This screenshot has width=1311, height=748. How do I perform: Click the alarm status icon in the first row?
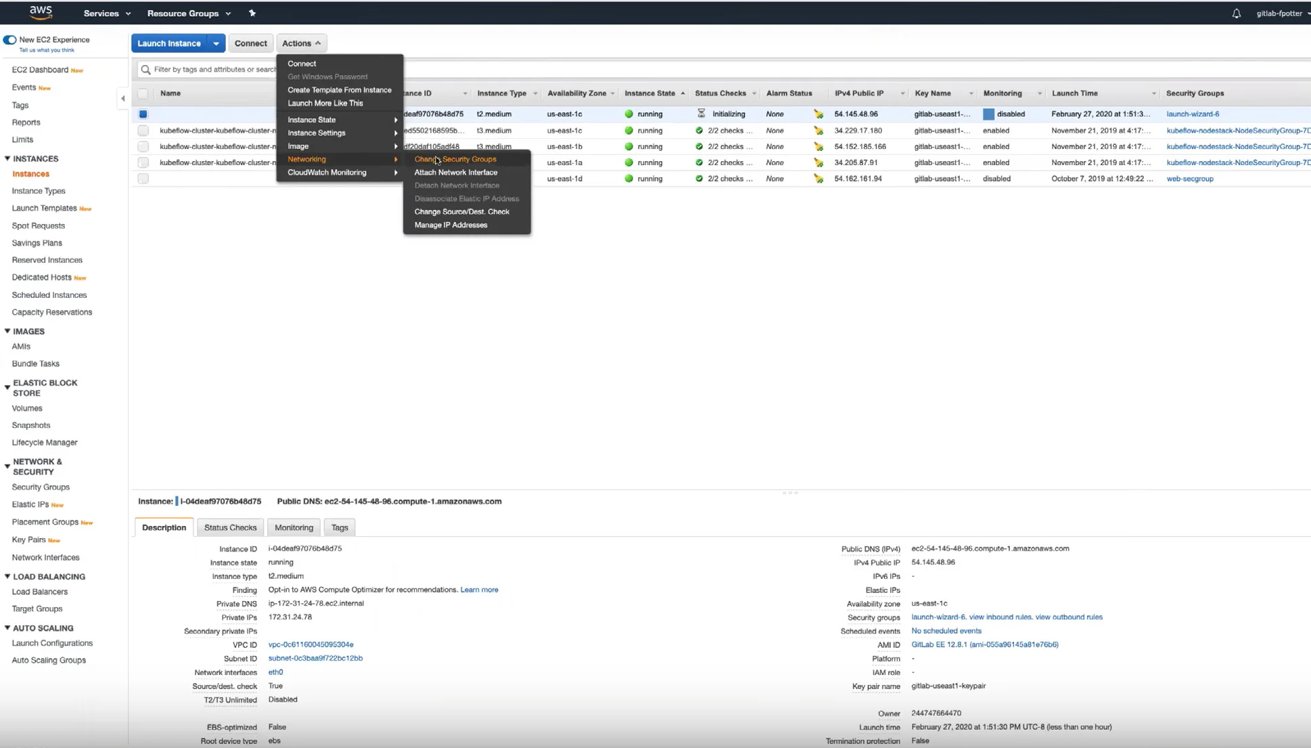tap(819, 114)
